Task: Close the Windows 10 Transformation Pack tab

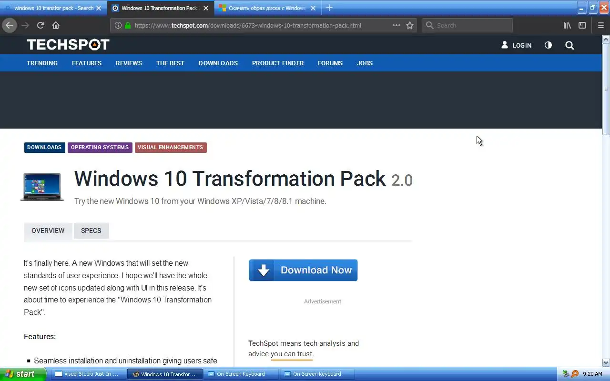Action: [x=206, y=8]
